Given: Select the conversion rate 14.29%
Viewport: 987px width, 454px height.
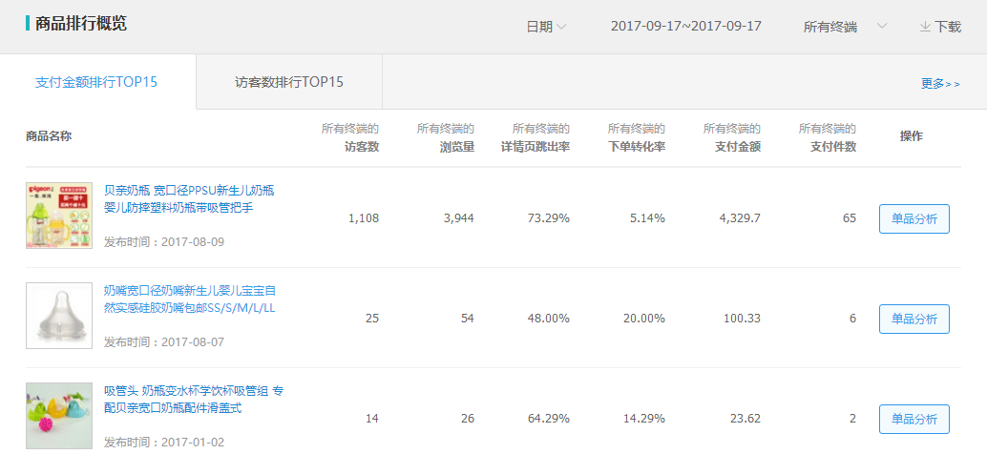Looking at the screenshot, I should pos(644,418).
